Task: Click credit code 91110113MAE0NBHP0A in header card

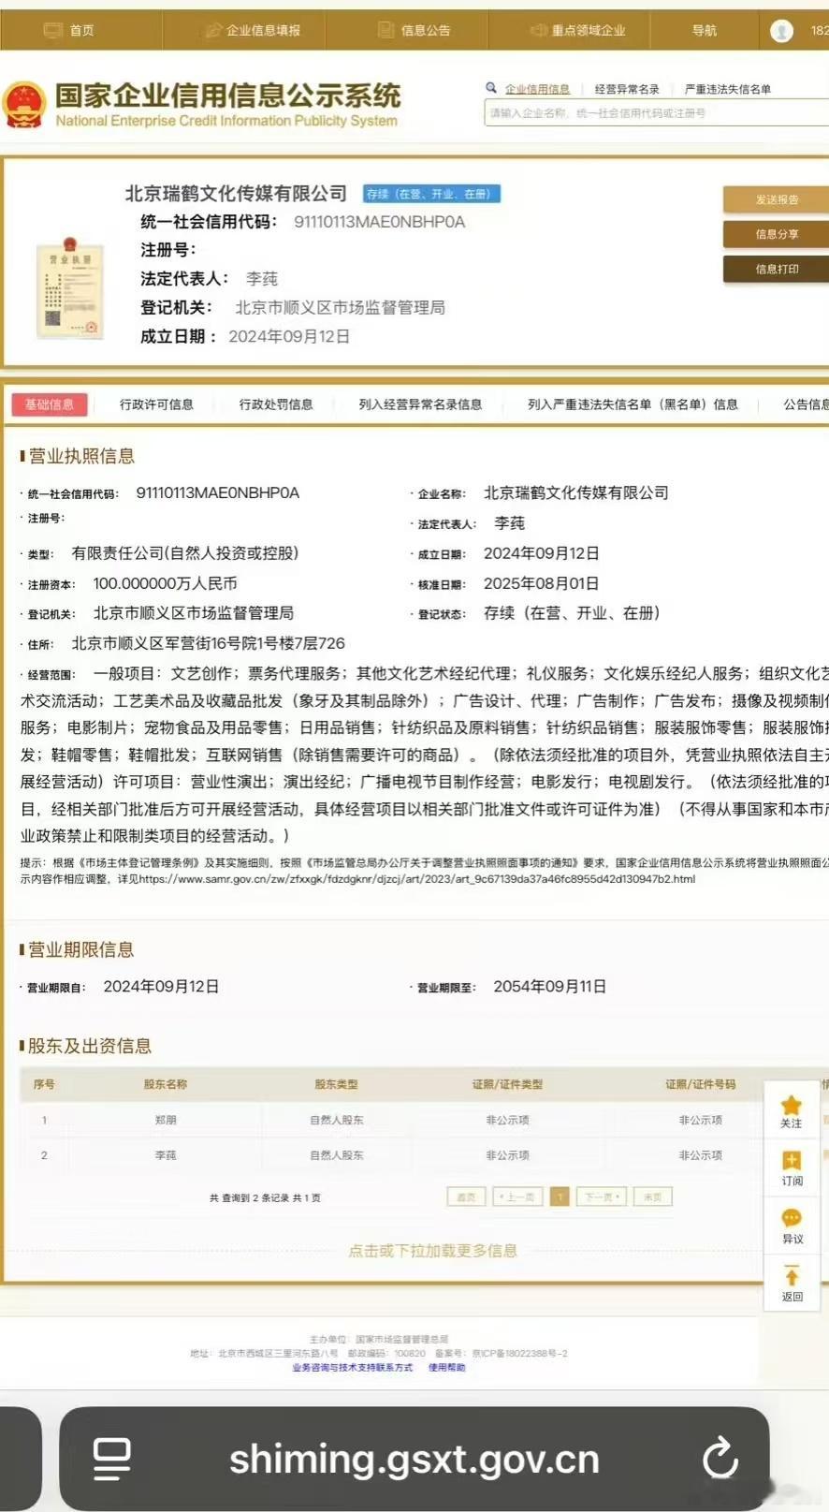Action: [379, 222]
